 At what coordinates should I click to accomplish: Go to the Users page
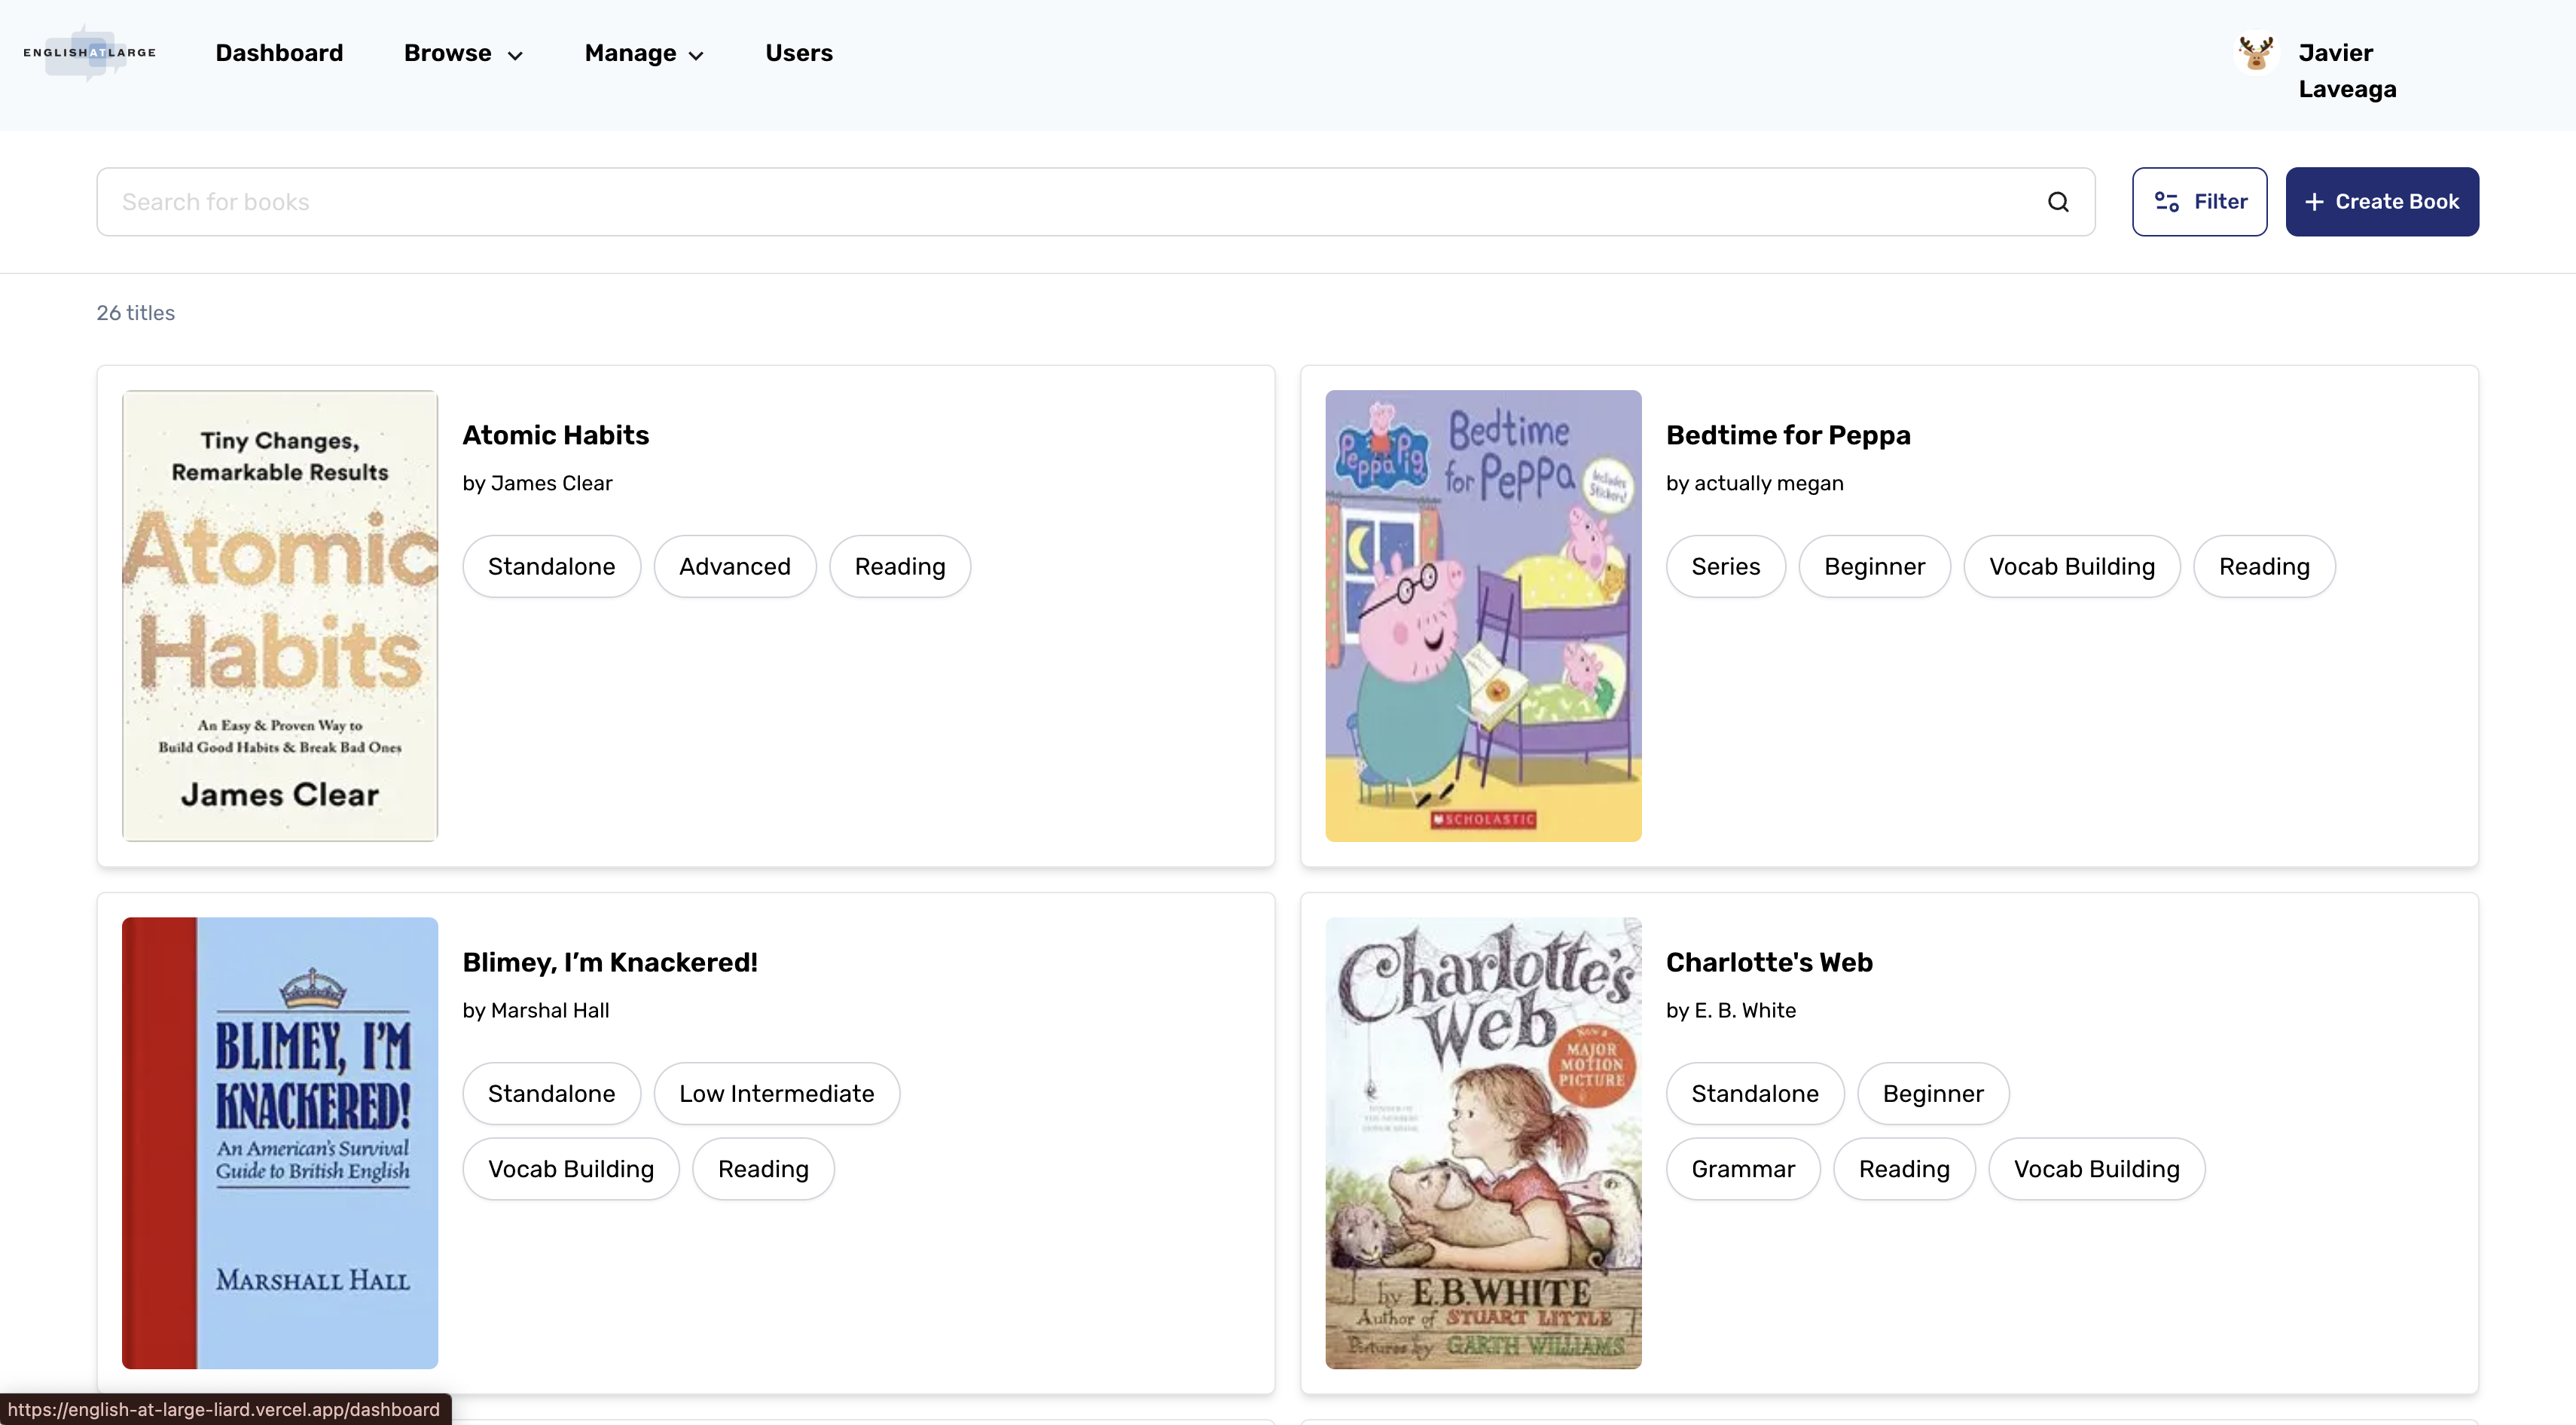798,53
